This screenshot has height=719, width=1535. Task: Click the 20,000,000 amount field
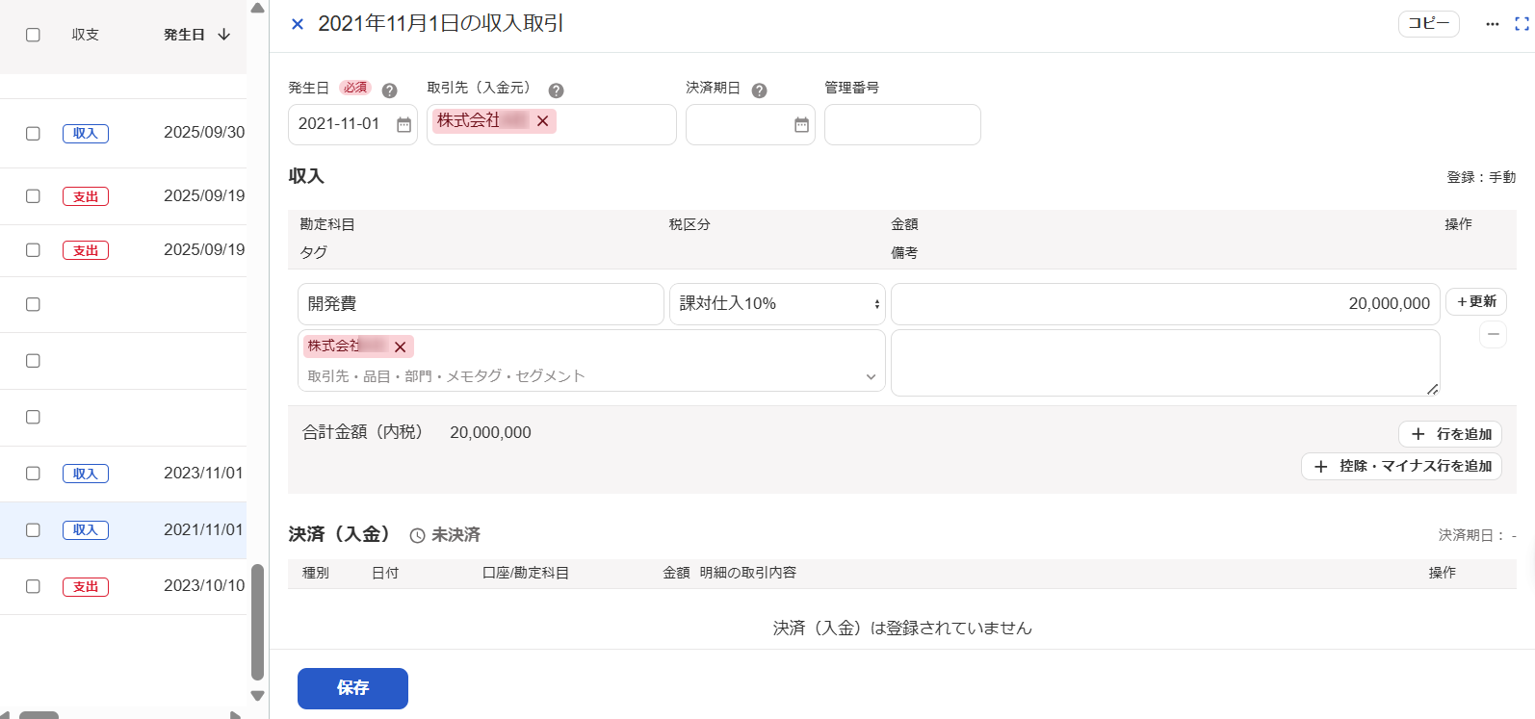coord(1165,304)
